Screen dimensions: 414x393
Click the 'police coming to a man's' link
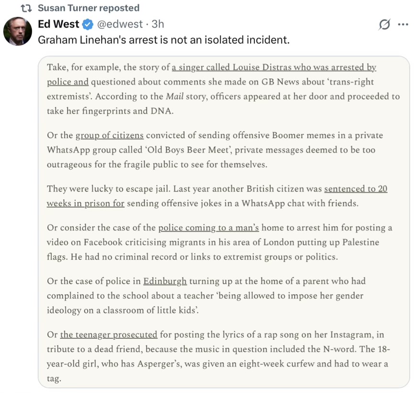(208, 228)
